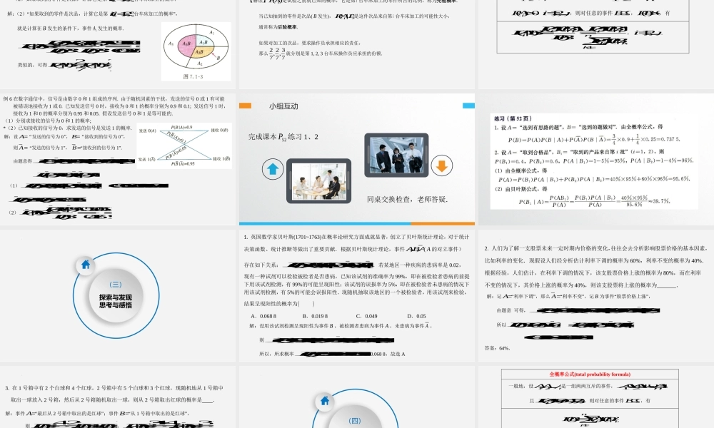This screenshot has height=428, width=714.
Task: Click the circular (三) badge
Action: (115, 283)
